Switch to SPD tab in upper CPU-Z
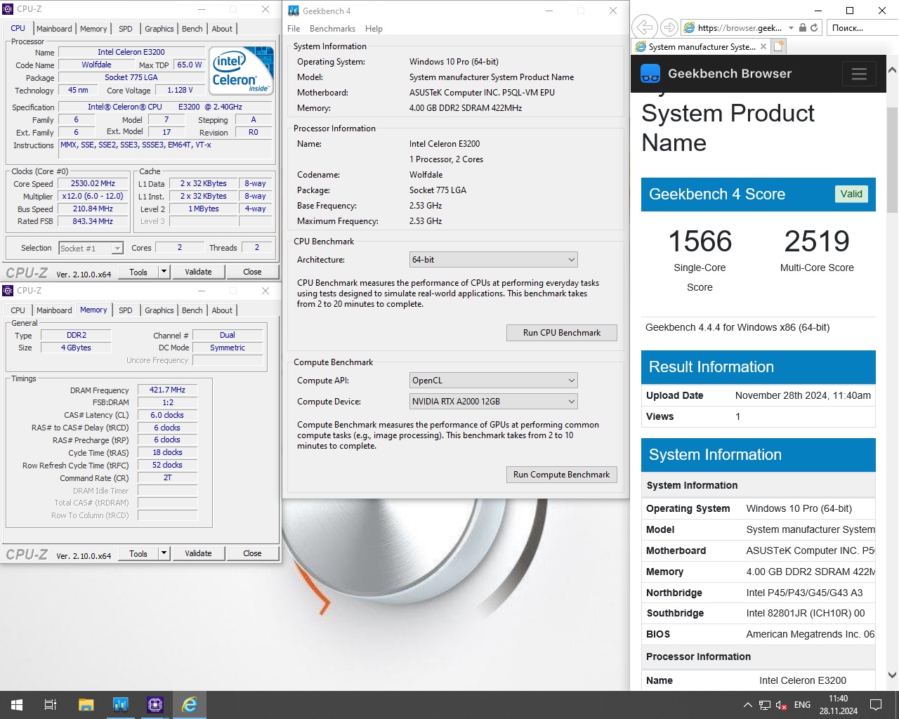 126,29
